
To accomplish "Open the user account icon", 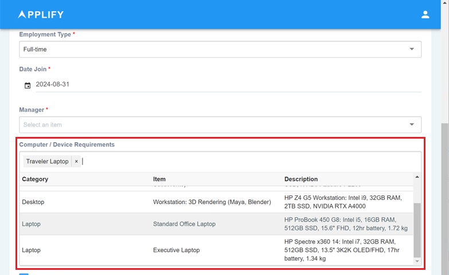I will [x=425, y=14].
